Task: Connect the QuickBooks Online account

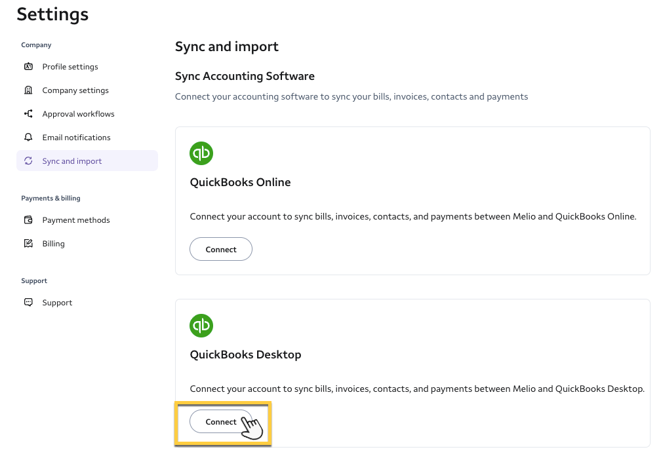Action: (x=220, y=249)
